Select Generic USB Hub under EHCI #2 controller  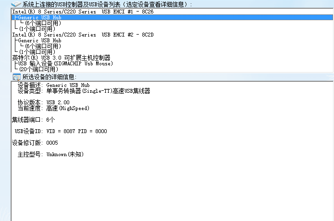coord(40,40)
